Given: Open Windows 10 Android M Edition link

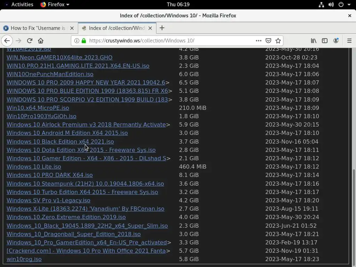Looking at the screenshot, I should pyautogui.click(x=67, y=133).
